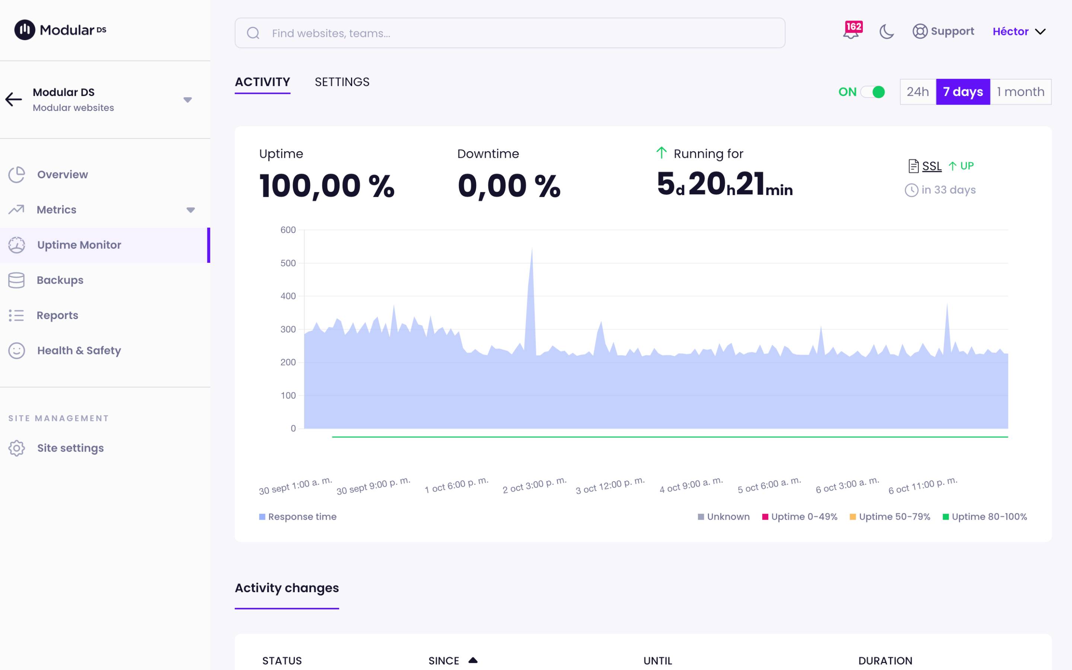Toggle the Uptime 80-100% legend item

pyautogui.click(x=989, y=516)
